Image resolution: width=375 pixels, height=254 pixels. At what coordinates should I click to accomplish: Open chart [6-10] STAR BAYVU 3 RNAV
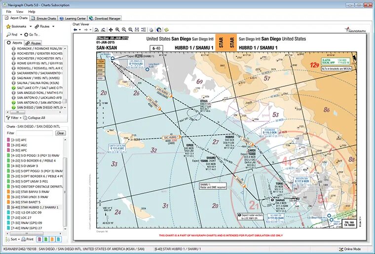[x=28, y=192]
